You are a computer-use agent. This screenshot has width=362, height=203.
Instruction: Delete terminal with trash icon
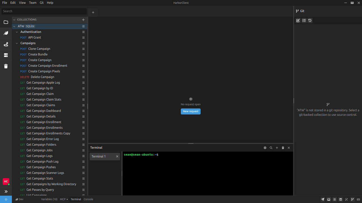(x=283, y=148)
